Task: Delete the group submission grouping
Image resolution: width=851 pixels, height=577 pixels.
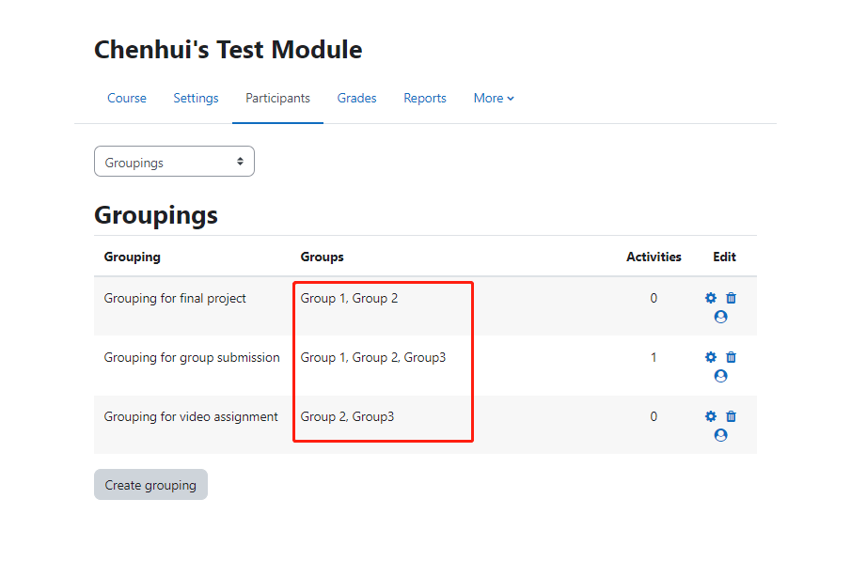Action: click(732, 358)
